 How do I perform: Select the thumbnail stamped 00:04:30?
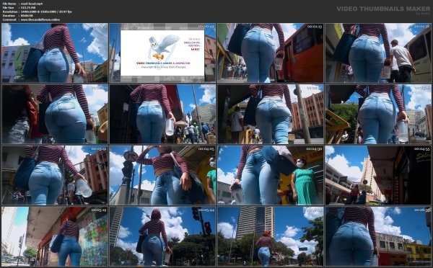pyautogui.click(x=271, y=175)
